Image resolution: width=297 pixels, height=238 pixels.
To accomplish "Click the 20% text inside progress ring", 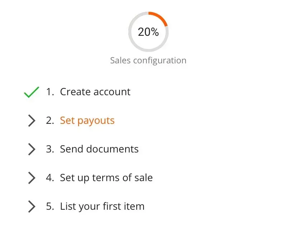I will (x=148, y=32).
